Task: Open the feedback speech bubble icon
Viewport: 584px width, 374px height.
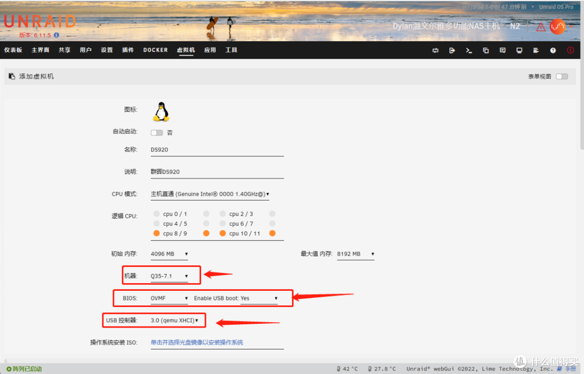Action: (x=502, y=50)
